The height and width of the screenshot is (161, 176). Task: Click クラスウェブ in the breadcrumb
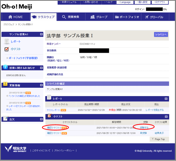(9, 25)
